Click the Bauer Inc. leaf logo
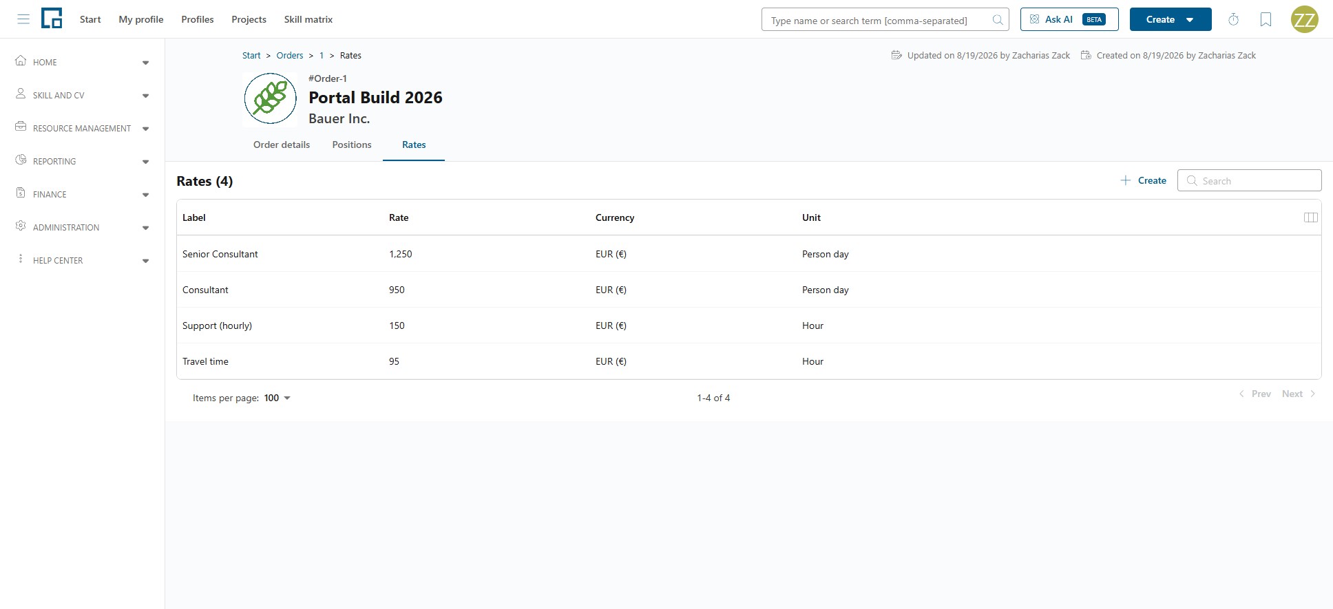This screenshot has height=609, width=1333. click(270, 99)
